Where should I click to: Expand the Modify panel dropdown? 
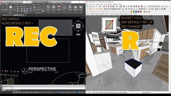tap(26, 13)
